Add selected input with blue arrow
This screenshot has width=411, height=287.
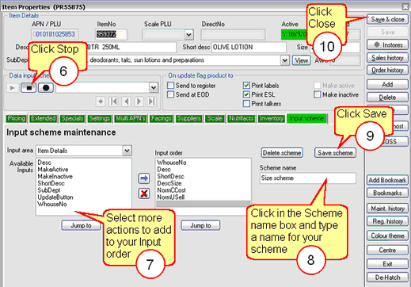144,178
